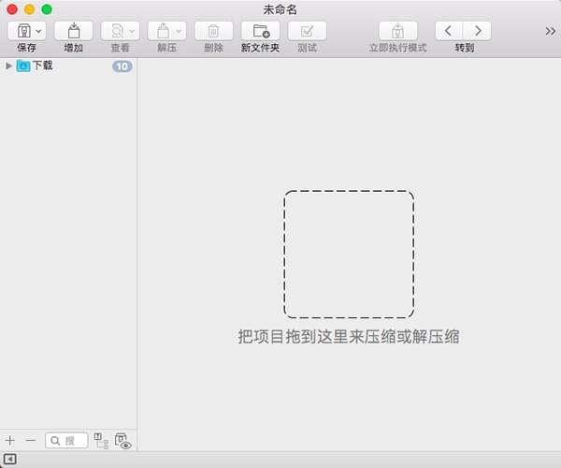Image resolution: width=561 pixels, height=468 pixels.
Task: Open the 保存 button's dropdown arrow
Action: (x=38, y=31)
